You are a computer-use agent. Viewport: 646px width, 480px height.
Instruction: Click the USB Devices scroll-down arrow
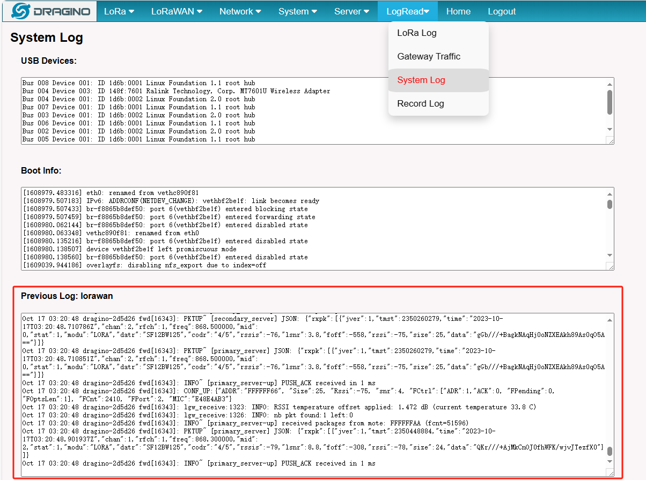(610, 130)
